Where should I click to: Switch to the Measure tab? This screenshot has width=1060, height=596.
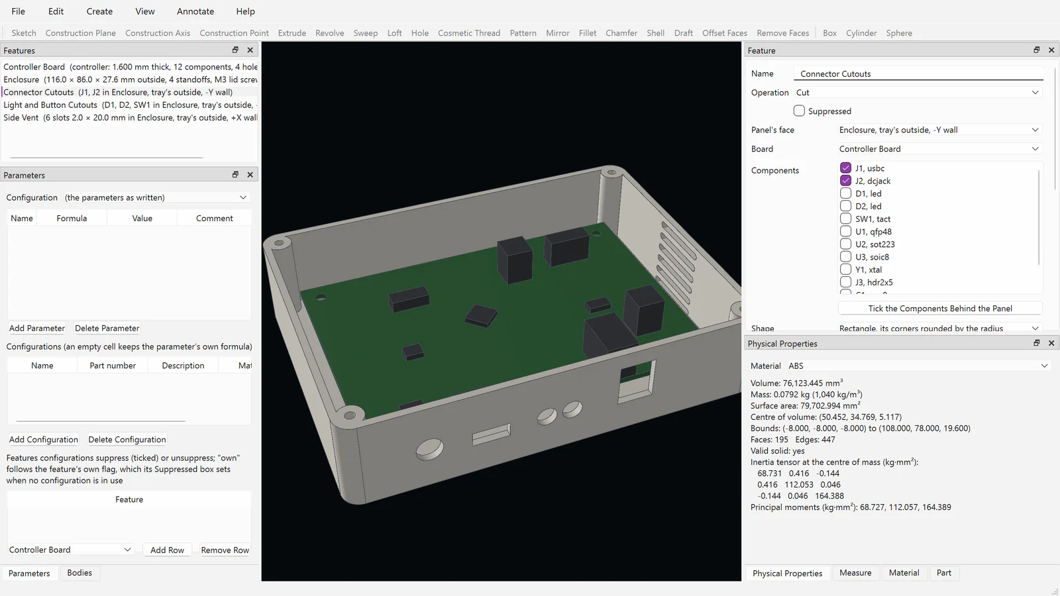[855, 573]
